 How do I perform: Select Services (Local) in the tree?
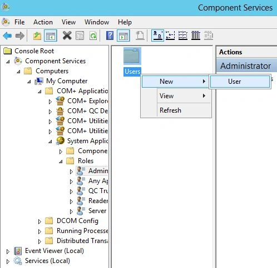pyautogui.click(x=47, y=261)
